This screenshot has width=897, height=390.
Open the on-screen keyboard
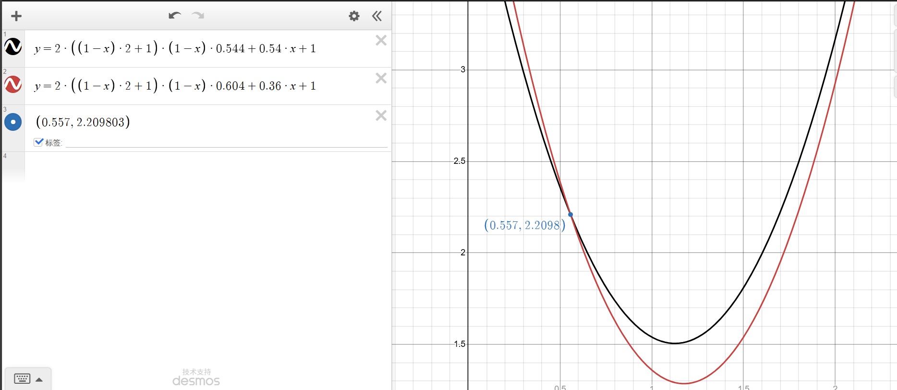click(22, 379)
